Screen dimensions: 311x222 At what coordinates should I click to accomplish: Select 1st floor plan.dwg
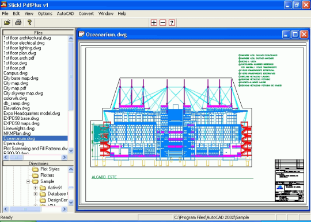(20, 53)
